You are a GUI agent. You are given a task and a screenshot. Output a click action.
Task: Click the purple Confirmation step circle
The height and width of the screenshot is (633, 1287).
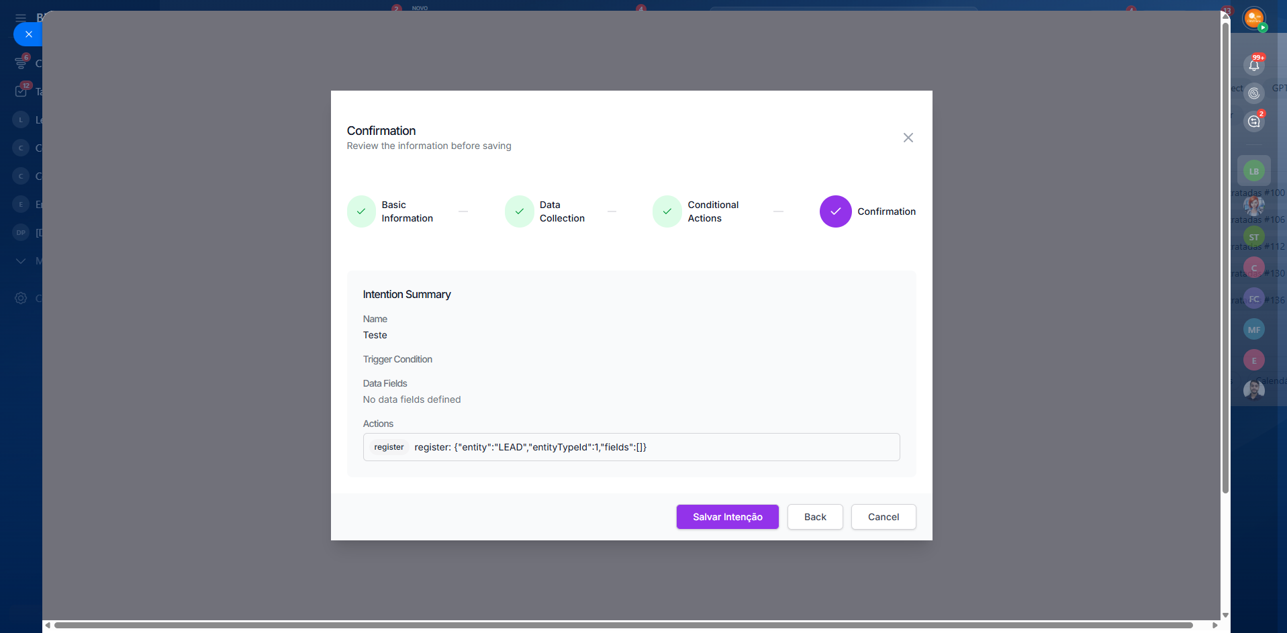835,211
